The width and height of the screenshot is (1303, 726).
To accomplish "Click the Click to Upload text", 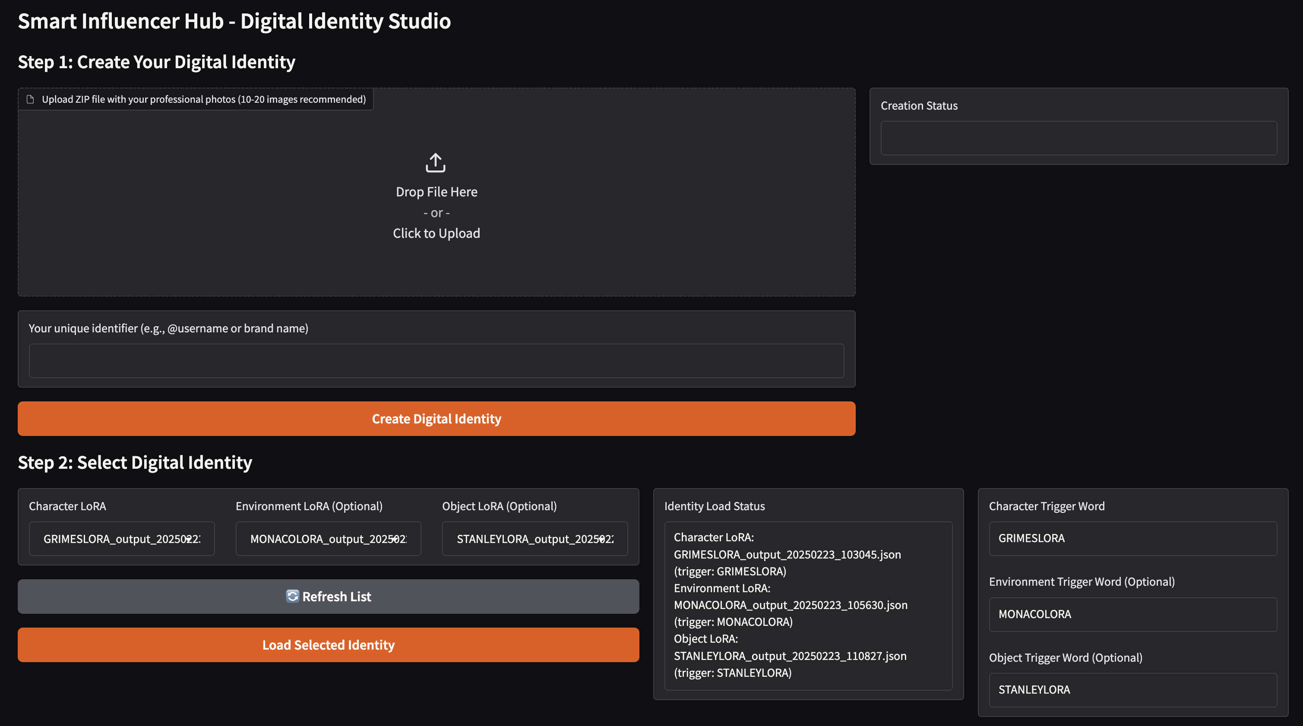I will coord(436,233).
